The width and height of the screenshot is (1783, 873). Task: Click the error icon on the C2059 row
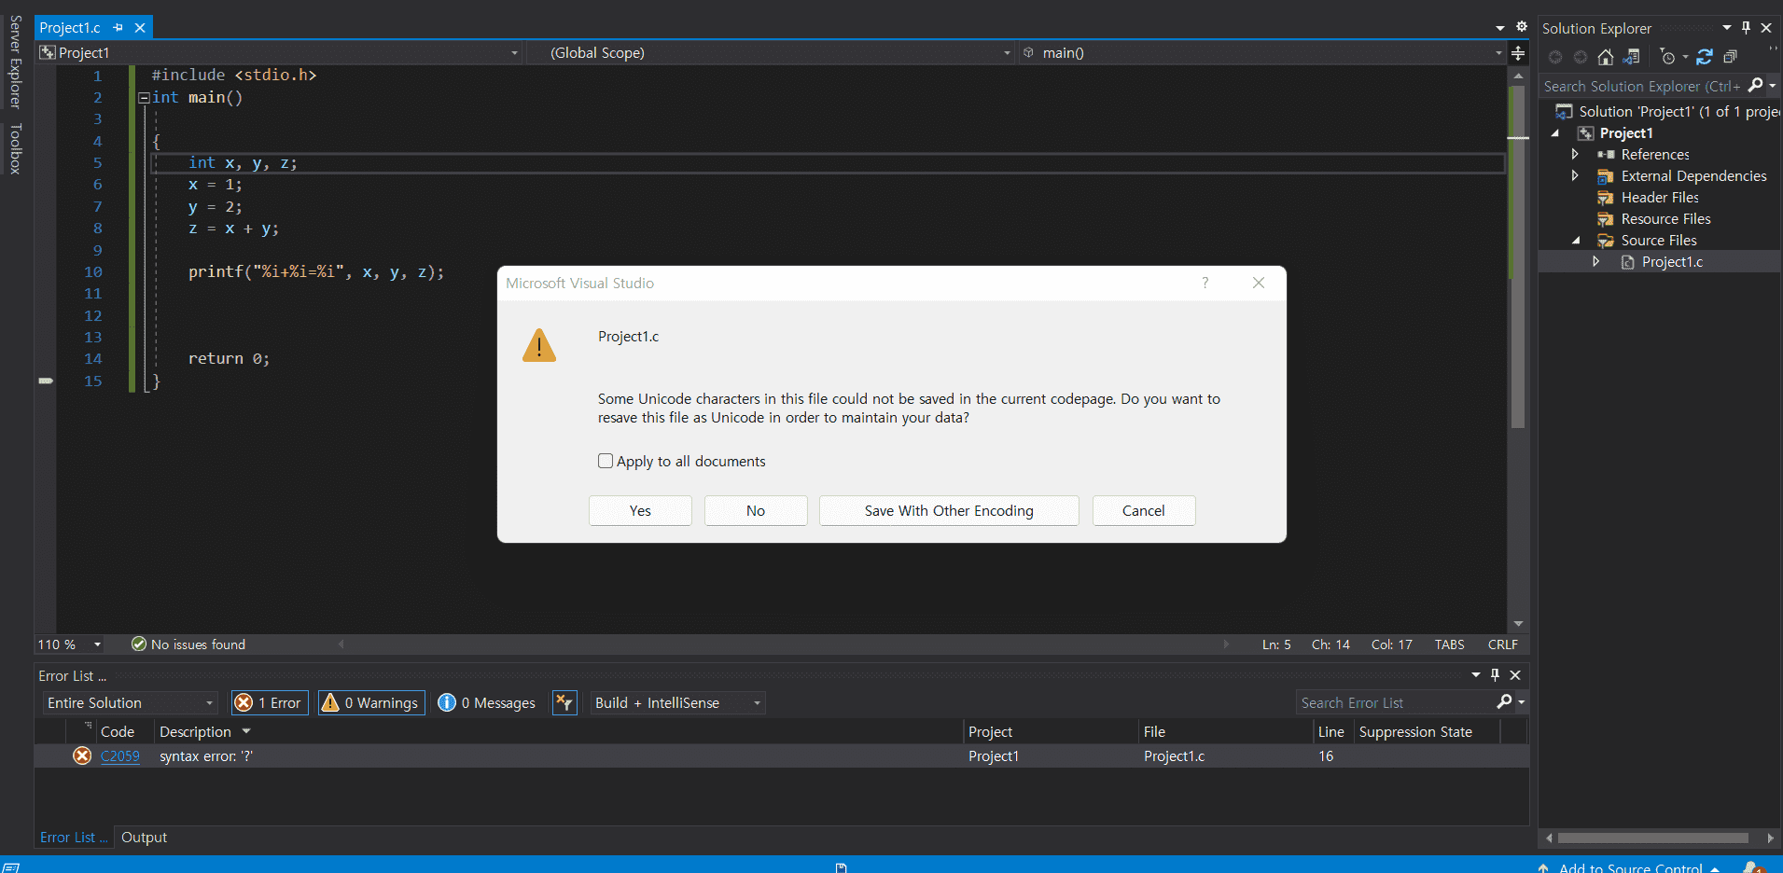(82, 755)
